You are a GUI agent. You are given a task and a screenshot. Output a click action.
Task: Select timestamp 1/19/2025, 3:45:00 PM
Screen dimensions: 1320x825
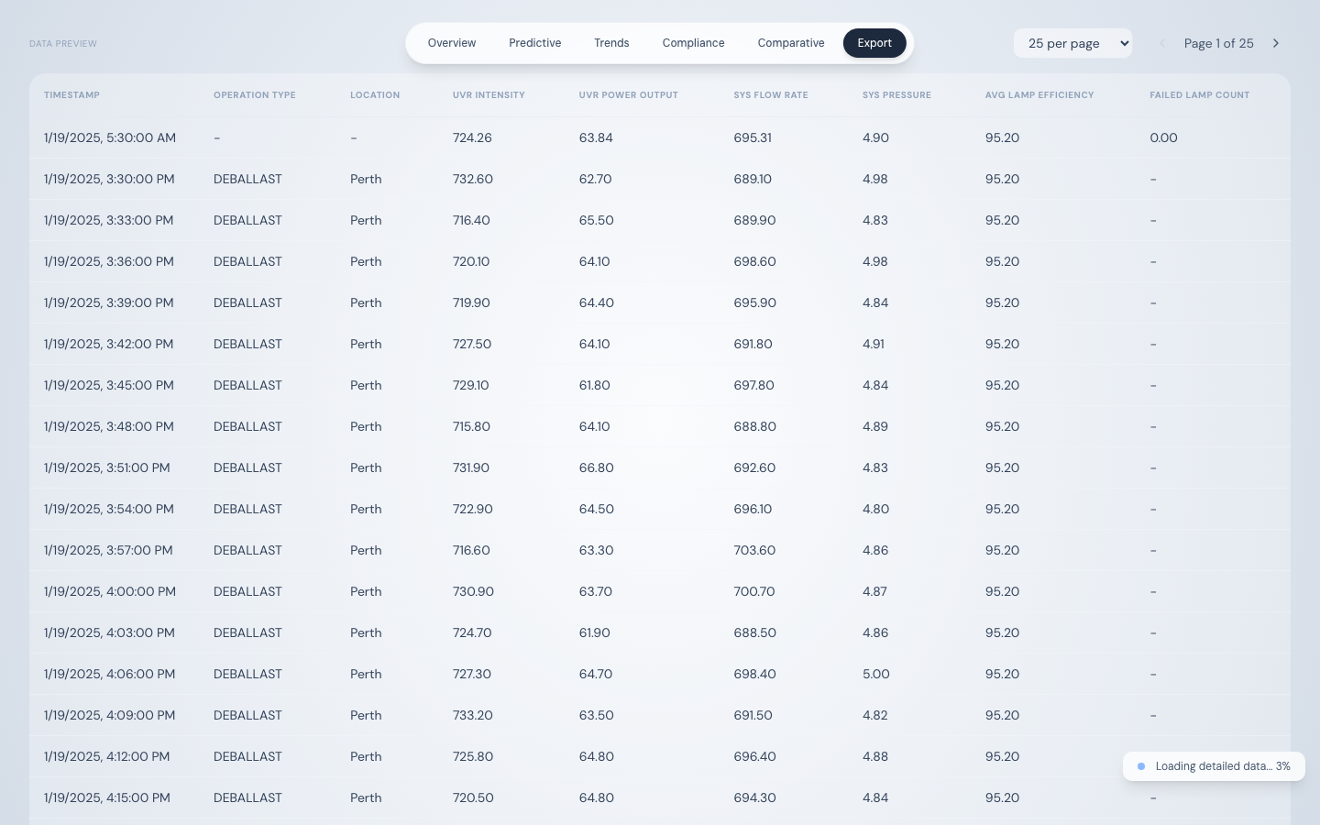pos(109,385)
